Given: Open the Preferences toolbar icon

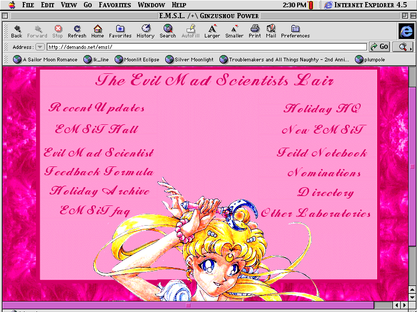Looking at the screenshot, I should coord(295,29).
